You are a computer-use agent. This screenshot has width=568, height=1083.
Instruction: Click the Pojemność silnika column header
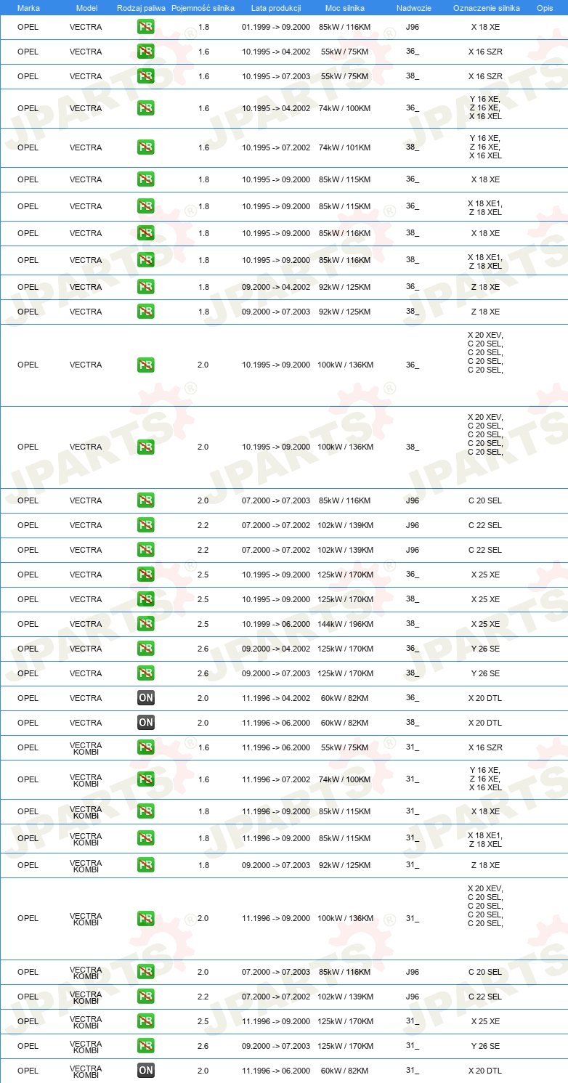[203, 7]
